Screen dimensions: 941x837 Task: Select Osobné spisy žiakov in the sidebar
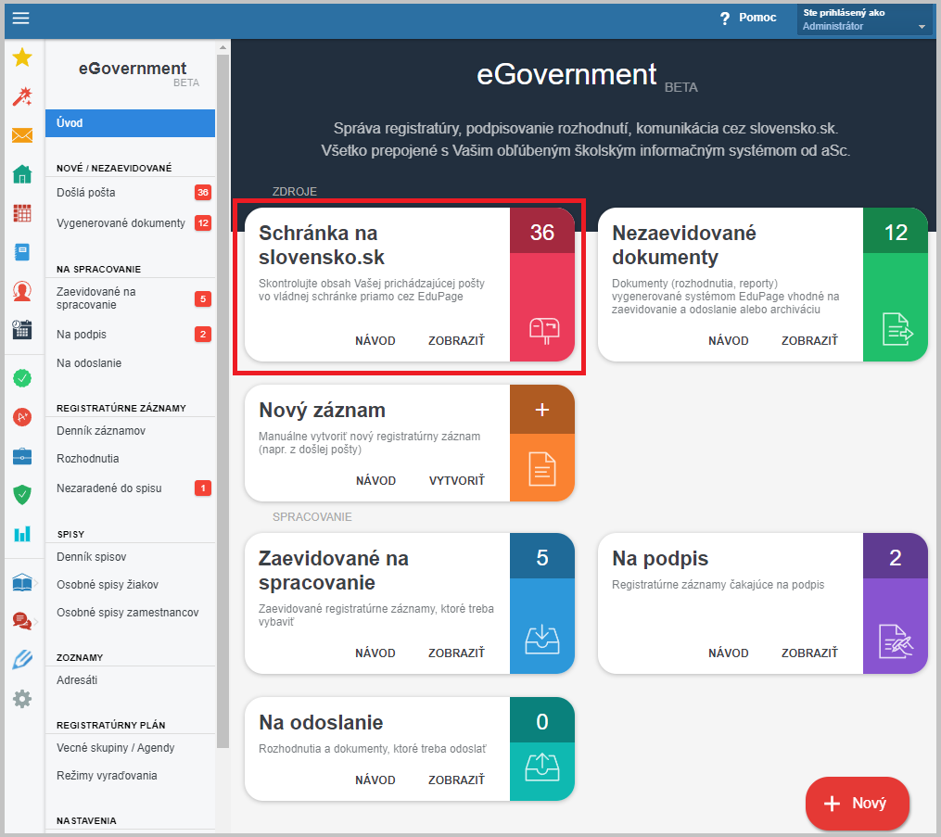(130, 584)
